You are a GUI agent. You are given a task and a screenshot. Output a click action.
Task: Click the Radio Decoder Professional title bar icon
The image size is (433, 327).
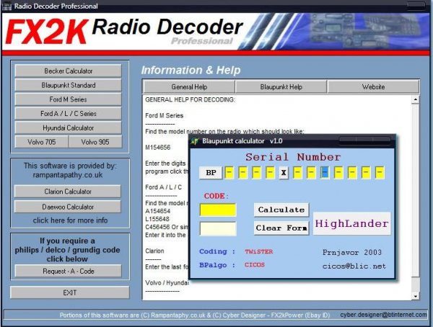7,6
